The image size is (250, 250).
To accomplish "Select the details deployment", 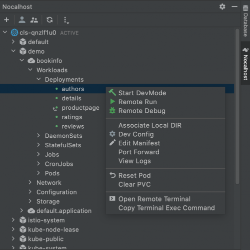I will (x=71, y=98).
